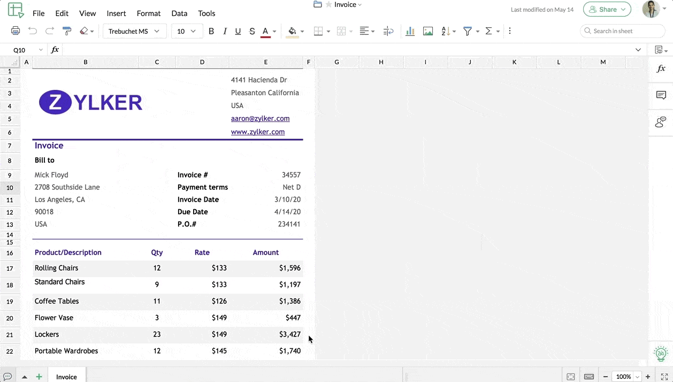Expand the font size 10 dropdown

click(x=187, y=31)
